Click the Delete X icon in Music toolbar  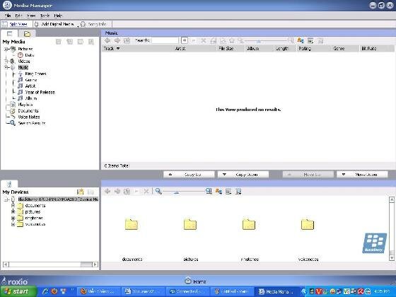[204, 40]
